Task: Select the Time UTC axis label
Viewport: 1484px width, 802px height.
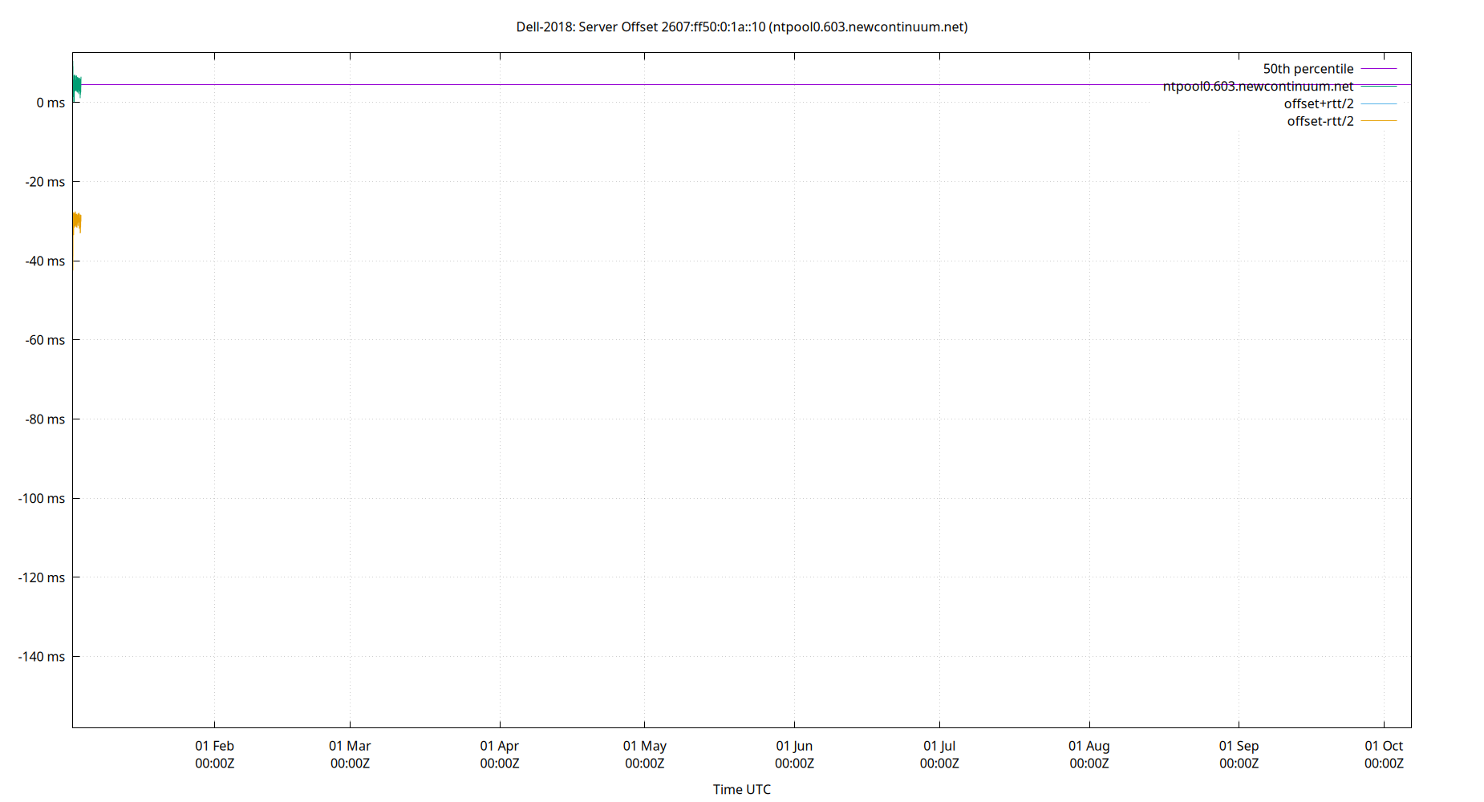Action: tap(742, 789)
